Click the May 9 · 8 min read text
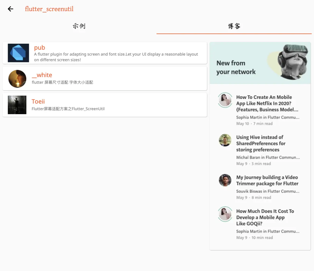314x271 pixels. coord(253,198)
